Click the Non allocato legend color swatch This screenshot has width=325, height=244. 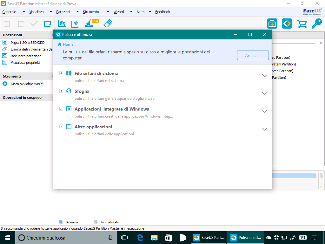[95, 222]
